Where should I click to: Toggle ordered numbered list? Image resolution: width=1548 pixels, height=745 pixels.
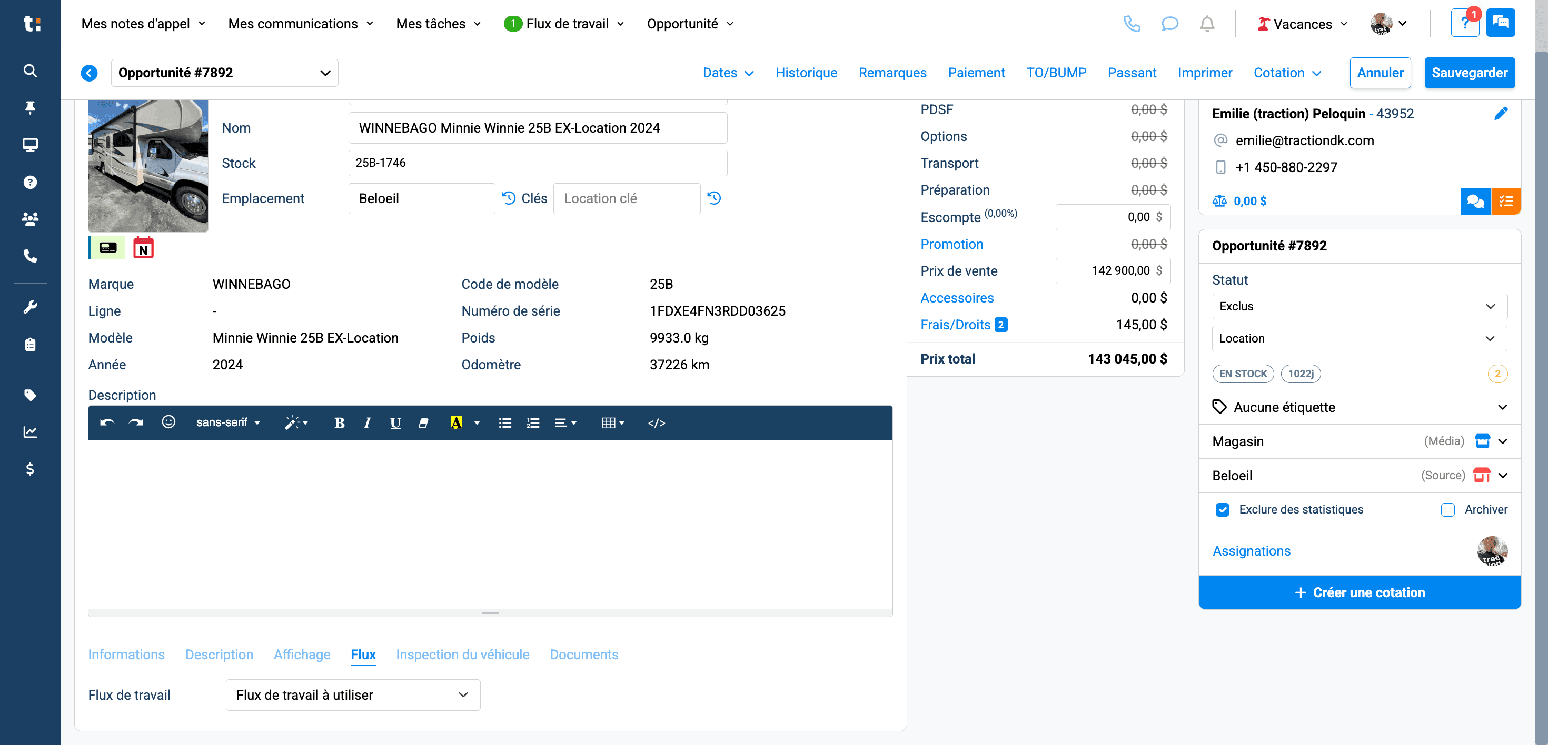pos(533,422)
